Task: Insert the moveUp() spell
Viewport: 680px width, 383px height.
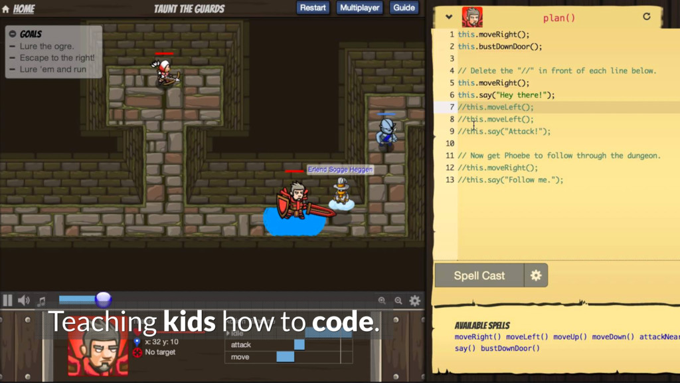Action: (570, 336)
